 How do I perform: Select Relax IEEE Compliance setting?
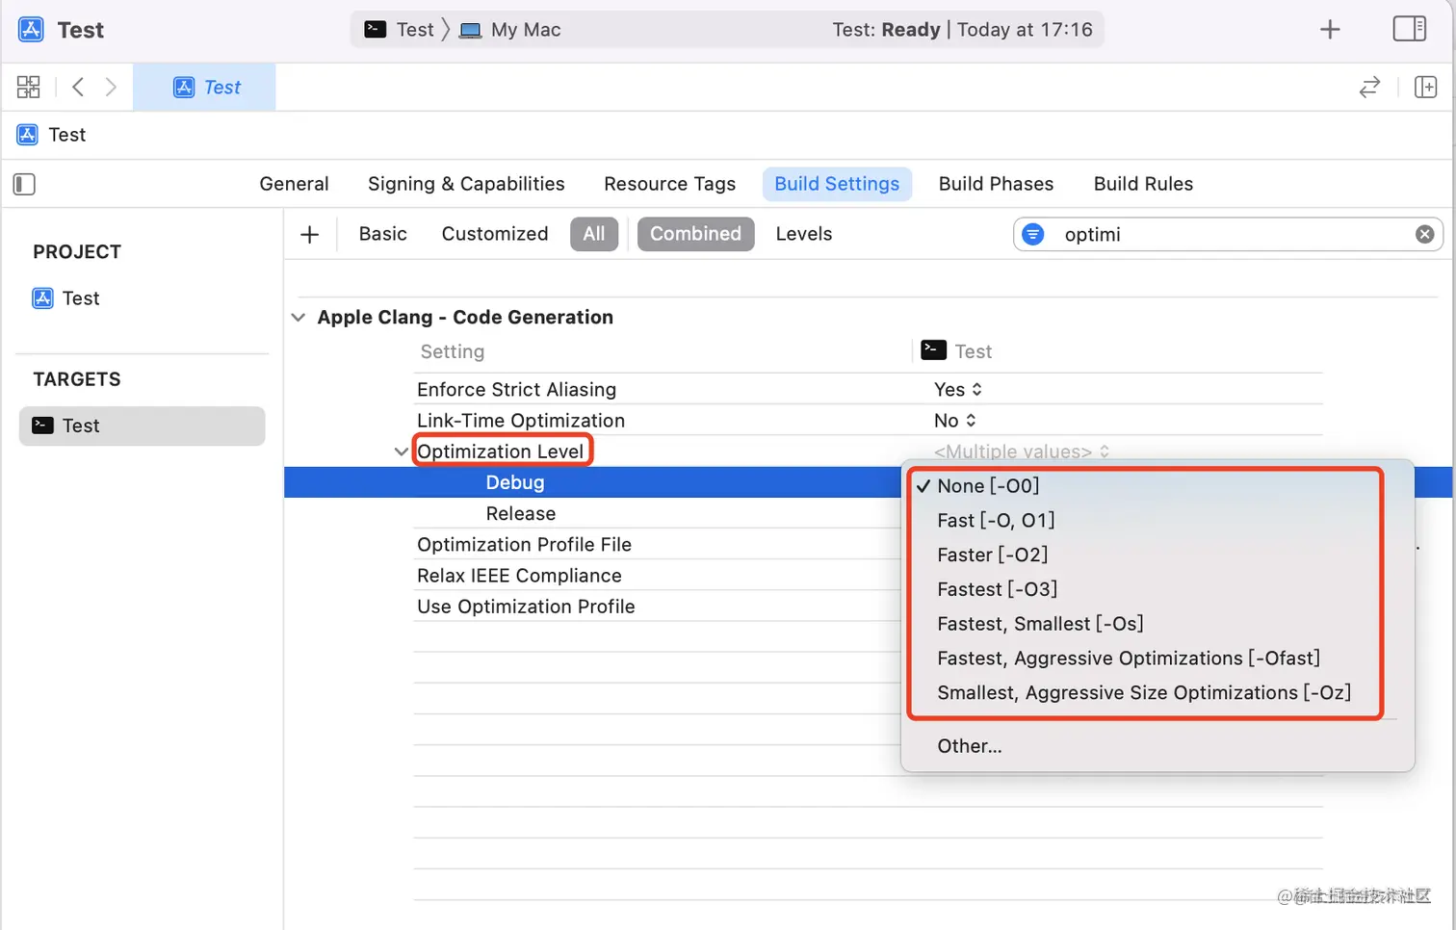click(x=519, y=576)
